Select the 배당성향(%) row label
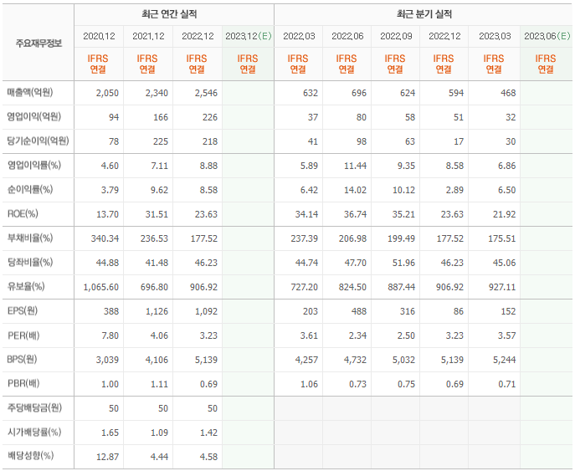Image resolution: width=575 pixels, height=471 pixels. (x=30, y=456)
